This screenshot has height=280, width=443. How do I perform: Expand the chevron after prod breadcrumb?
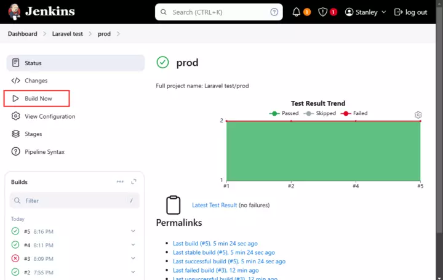[x=118, y=34]
